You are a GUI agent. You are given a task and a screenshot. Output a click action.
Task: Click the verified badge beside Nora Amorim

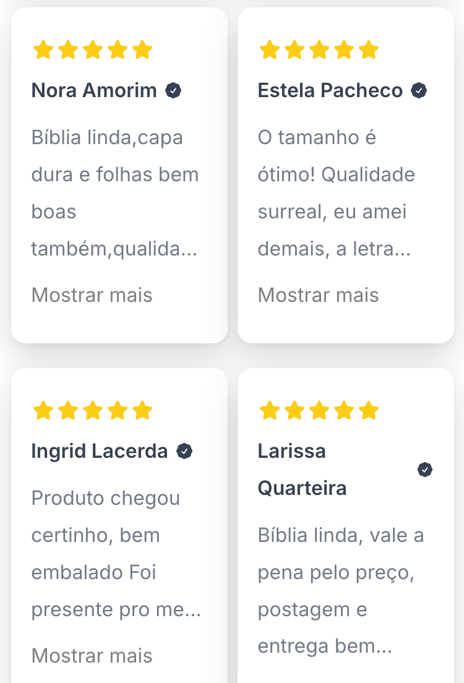[173, 91]
